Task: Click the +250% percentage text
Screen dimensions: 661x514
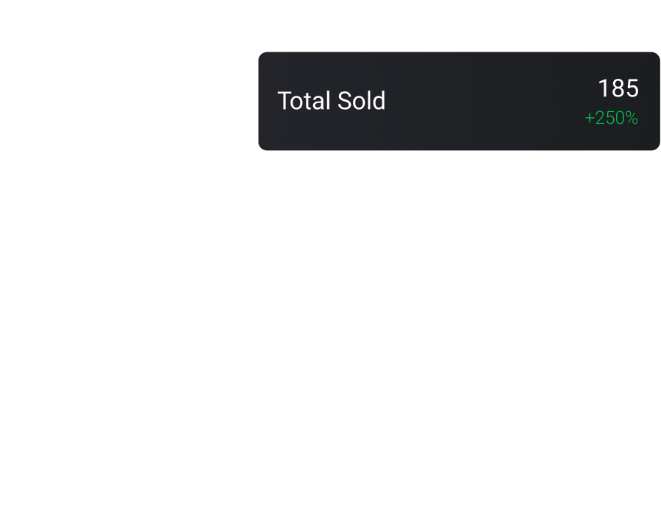Action: click(x=611, y=118)
